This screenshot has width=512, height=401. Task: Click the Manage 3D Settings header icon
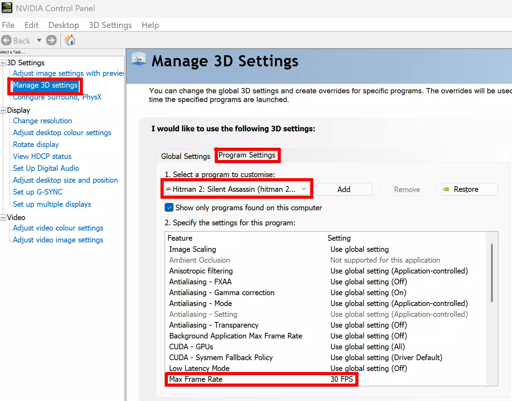coord(139,58)
